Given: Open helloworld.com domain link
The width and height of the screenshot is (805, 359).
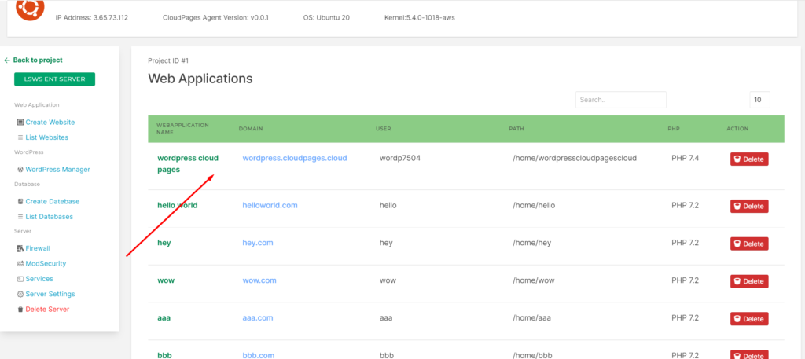Looking at the screenshot, I should click(270, 205).
